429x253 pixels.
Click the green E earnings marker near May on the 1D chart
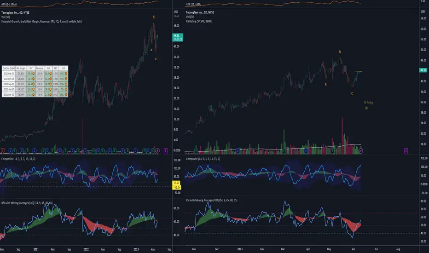click(x=332, y=151)
